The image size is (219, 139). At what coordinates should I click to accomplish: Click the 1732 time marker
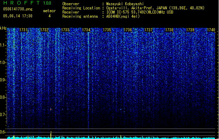pyautogui.click(x=44, y=30)
